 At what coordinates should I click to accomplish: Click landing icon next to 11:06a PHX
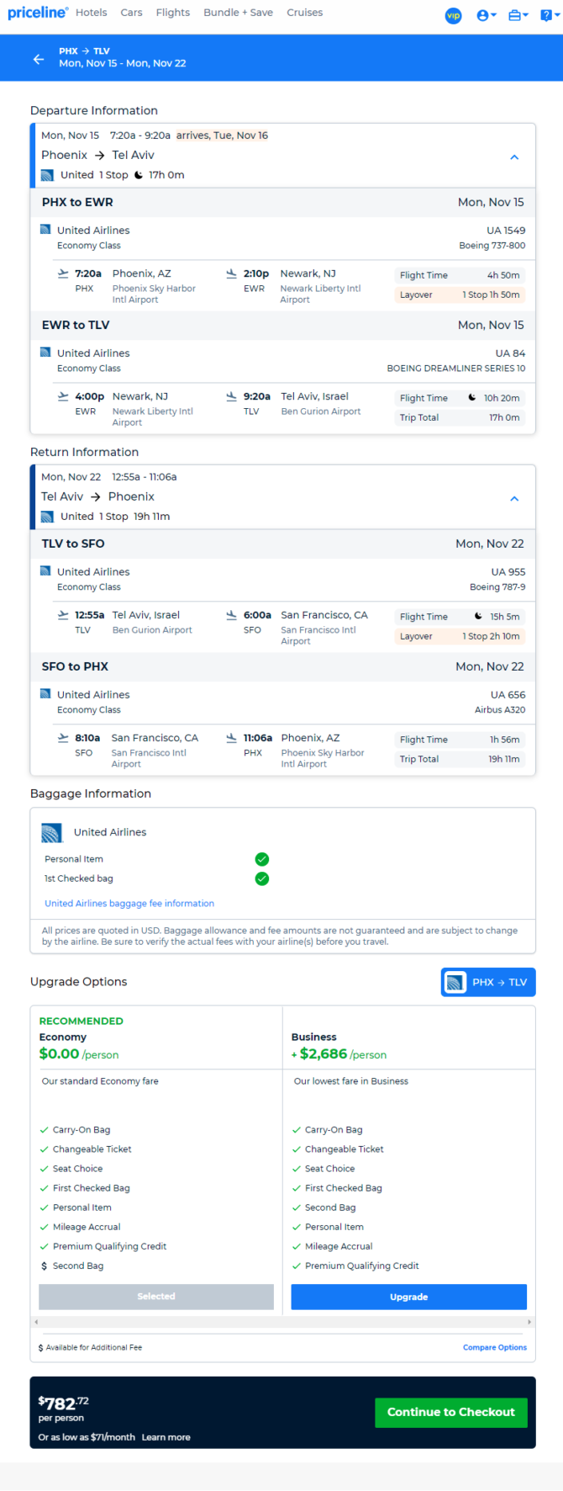click(231, 738)
